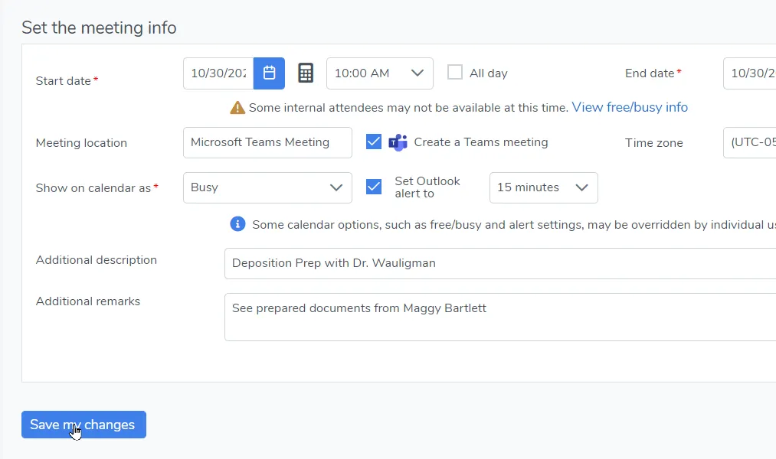Click the Meeting location input field
Image resolution: width=776 pixels, height=459 pixels.
(x=267, y=142)
